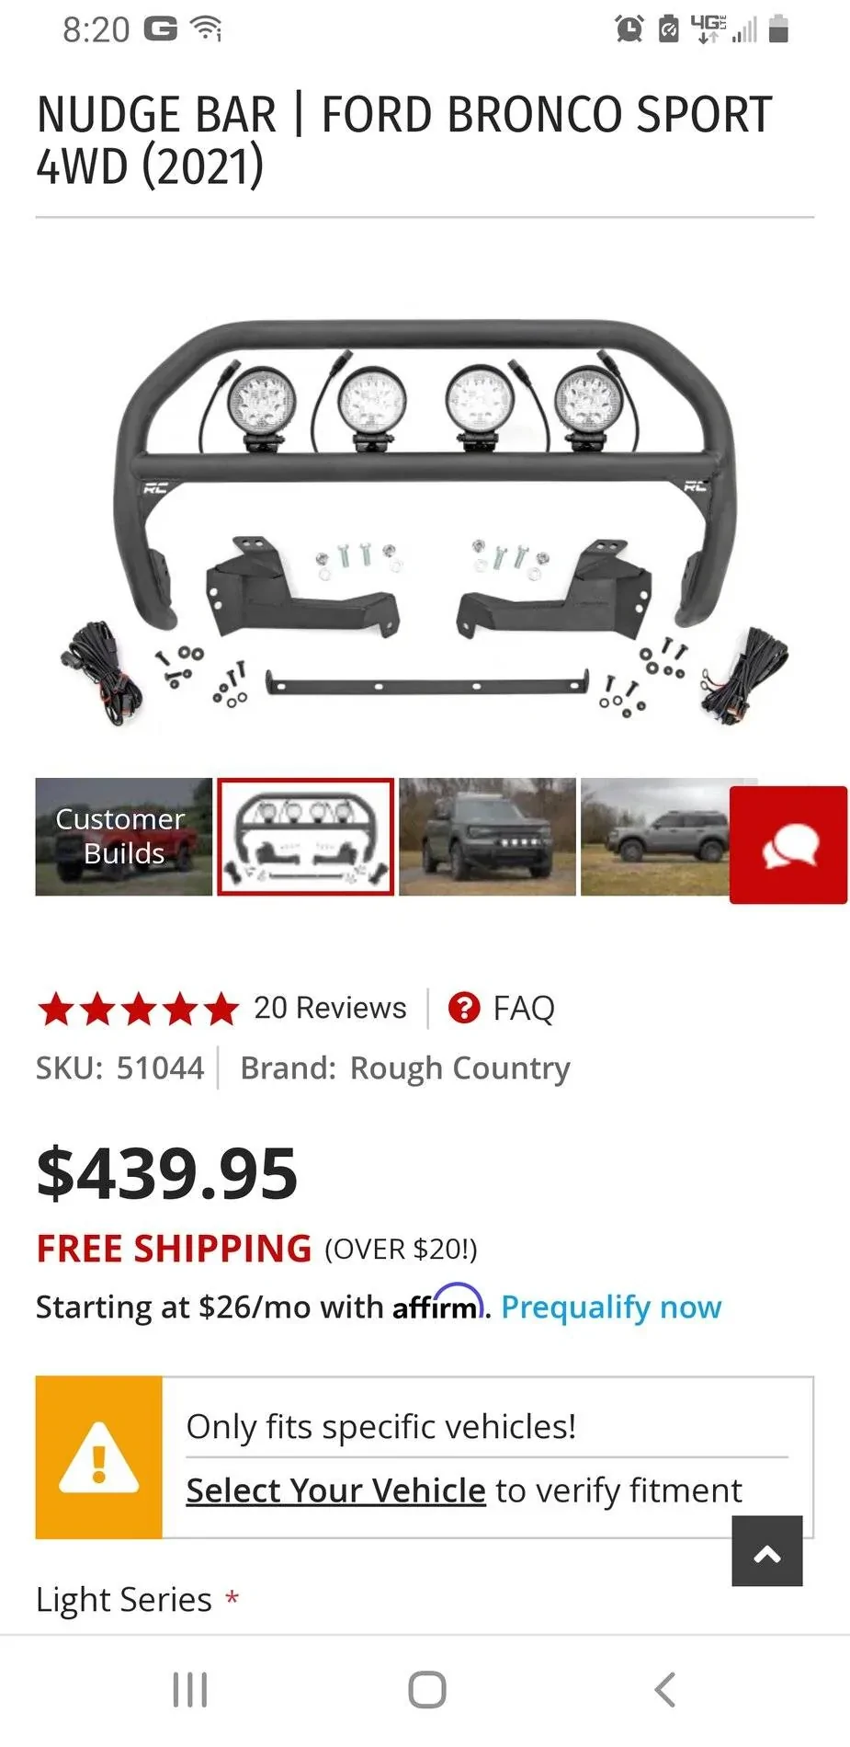Tap the five-star rating icons

(x=138, y=1009)
